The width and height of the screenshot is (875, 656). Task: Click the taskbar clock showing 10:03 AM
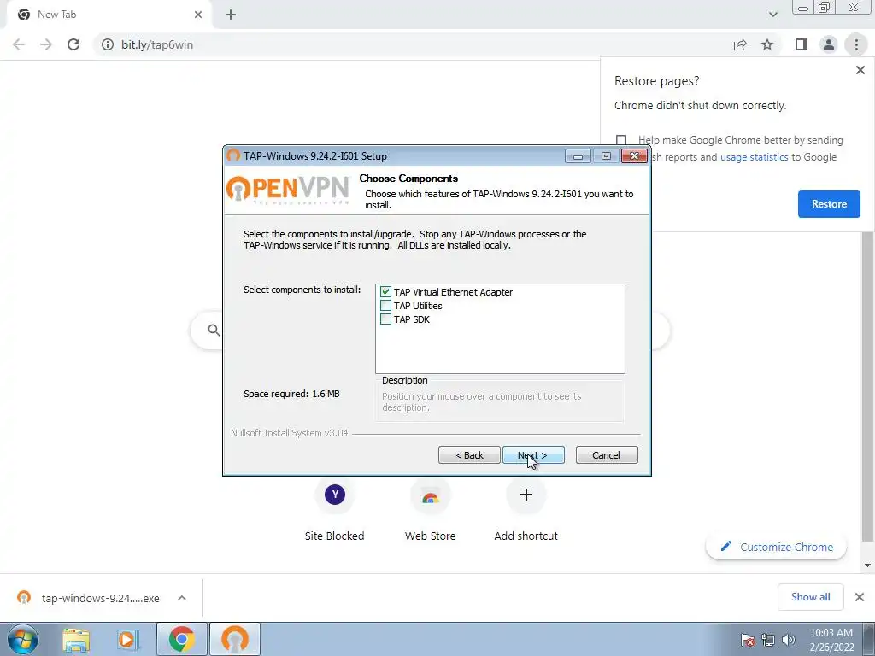pos(831,640)
